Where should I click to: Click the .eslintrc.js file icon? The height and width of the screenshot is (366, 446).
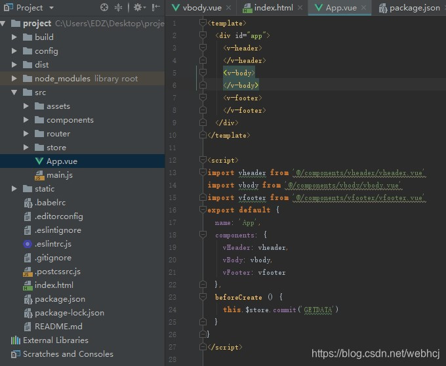28,244
